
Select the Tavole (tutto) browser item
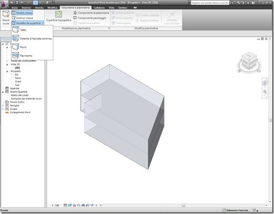tap(17, 102)
